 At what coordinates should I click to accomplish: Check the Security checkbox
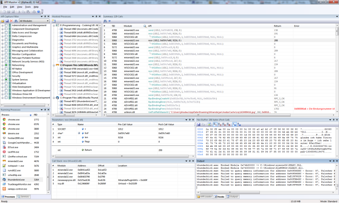tap(6, 76)
